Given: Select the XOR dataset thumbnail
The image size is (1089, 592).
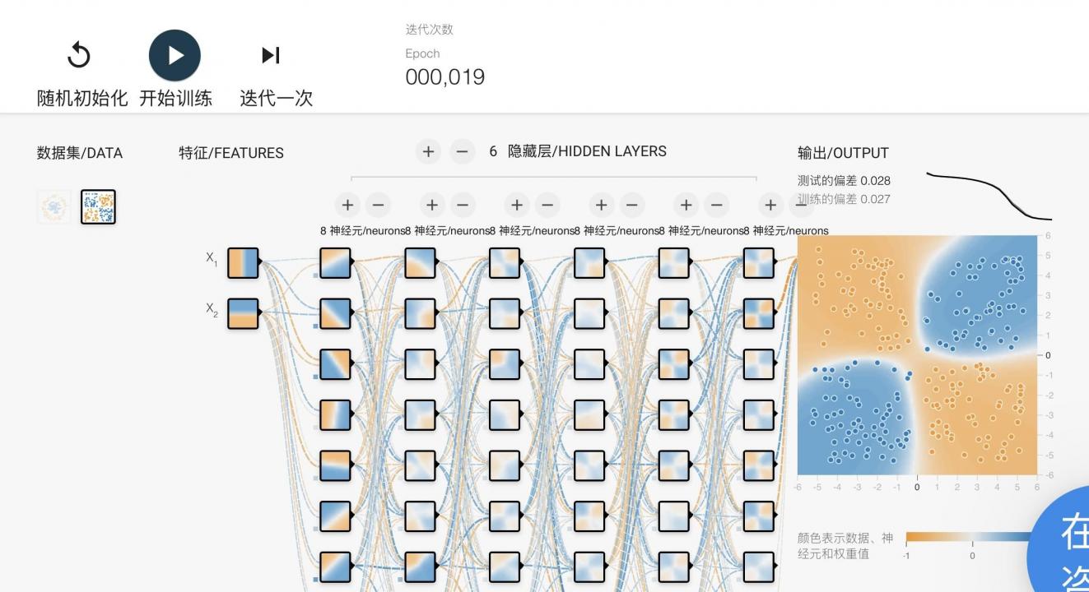Looking at the screenshot, I should click(x=98, y=207).
